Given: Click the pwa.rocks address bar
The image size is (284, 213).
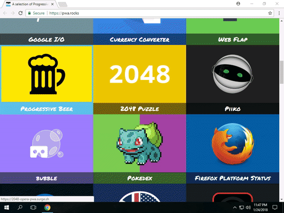Looking at the screenshot, I should pyautogui.click(x=142, y=13).
